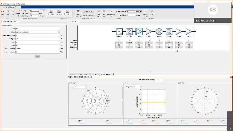Add a Demodulator from the elements gallery
Screen dimensions: 233x131
[67, 12]
